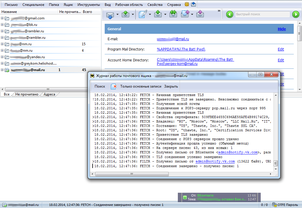Create a new message with pen icon
The width and height of the screenshot is (302, 208).
point(143,14)
